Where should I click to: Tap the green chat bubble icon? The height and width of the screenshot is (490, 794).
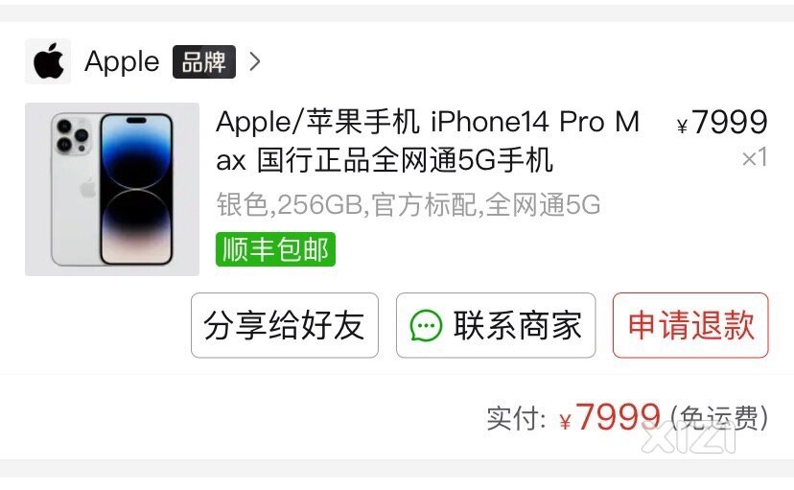[x=426, y=325]
